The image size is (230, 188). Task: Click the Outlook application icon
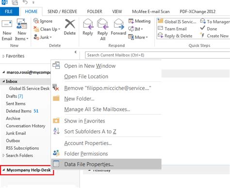pos(4,2)
